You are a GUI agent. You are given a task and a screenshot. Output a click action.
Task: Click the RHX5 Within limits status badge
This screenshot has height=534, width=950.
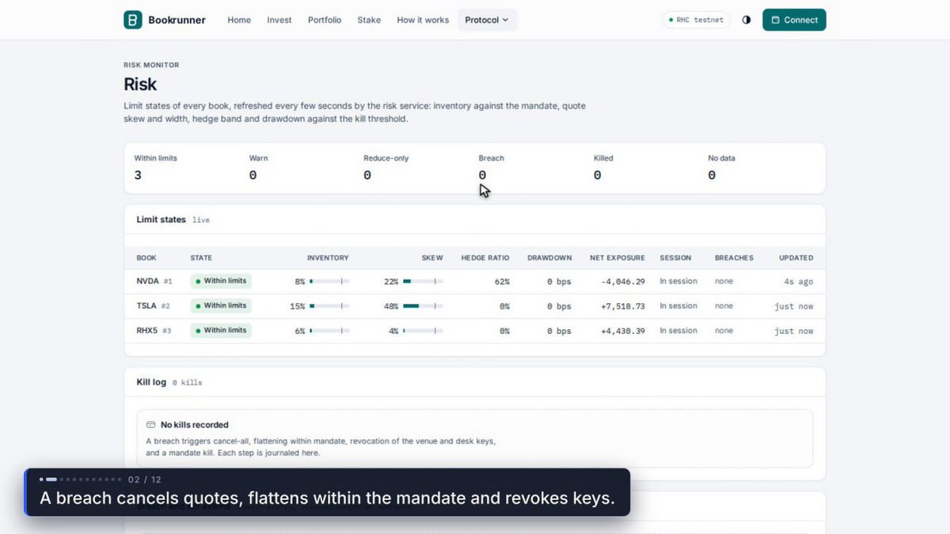coord(221,330)
